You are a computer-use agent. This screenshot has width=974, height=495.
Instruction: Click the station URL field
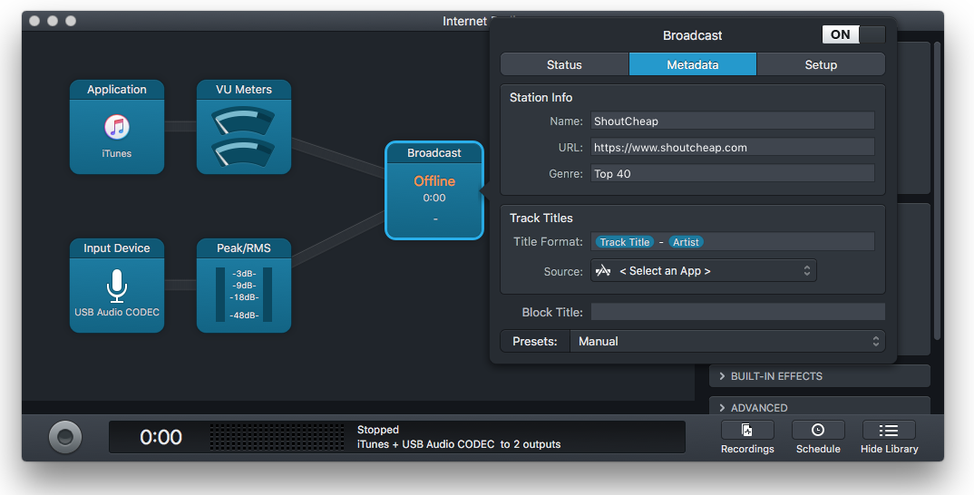pyautogui.click(x=733, y=147)
